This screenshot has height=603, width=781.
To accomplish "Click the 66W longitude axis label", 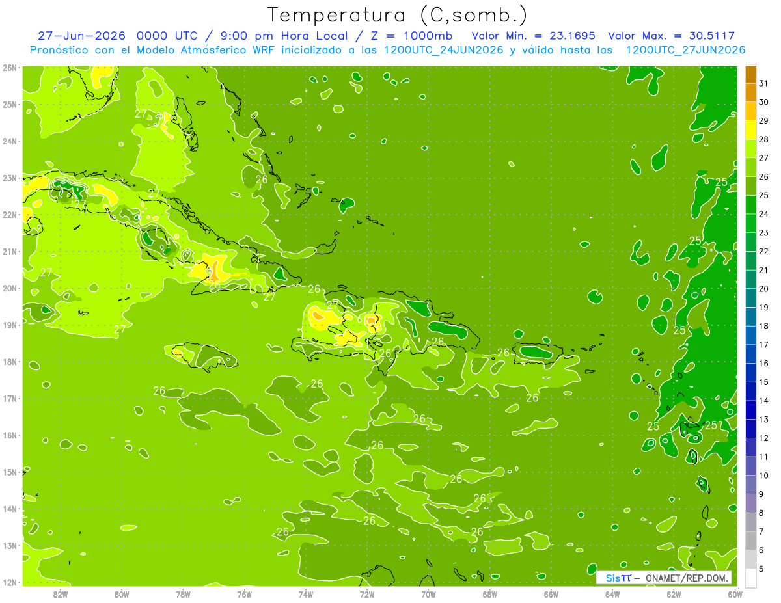I will pos(551,594).
